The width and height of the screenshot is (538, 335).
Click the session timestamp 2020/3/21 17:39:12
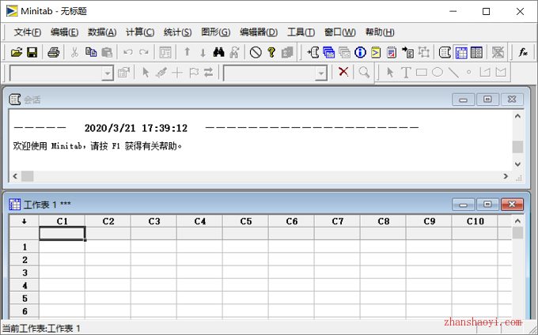pyautogui.click(x=136, y=128)
